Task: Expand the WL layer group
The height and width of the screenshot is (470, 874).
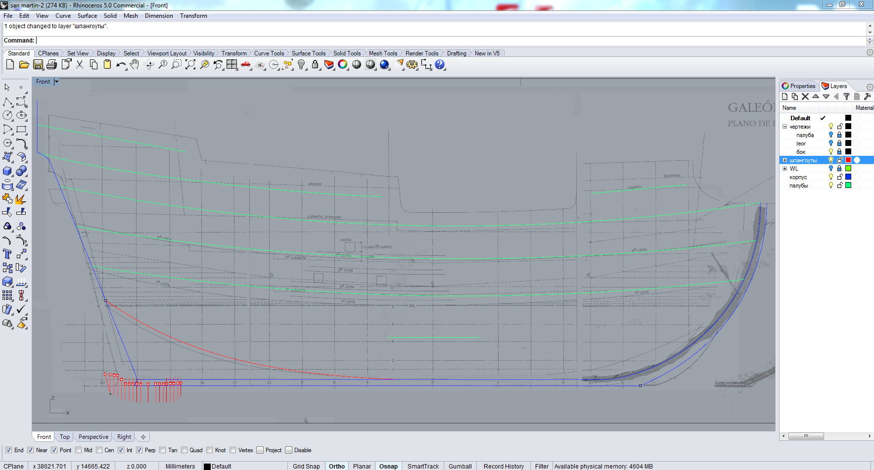Action: [x=784, y=169]
